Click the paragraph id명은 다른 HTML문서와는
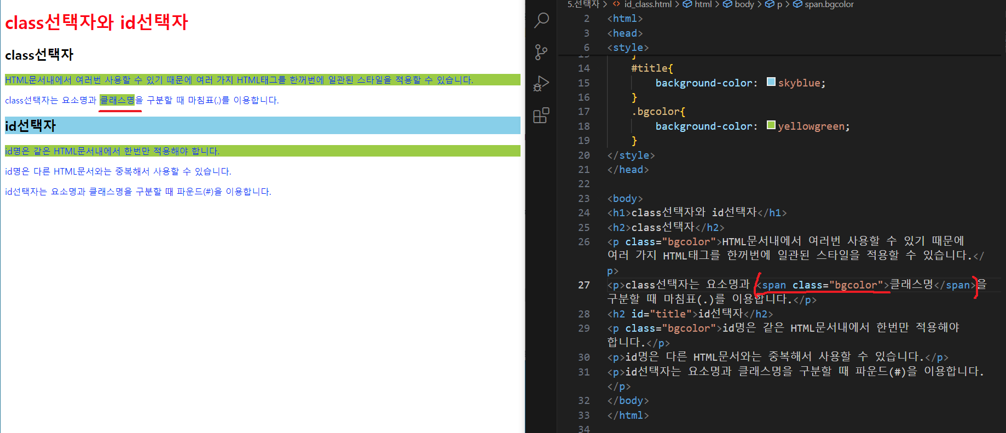This screenshot has width=1006, height=433. tap(118, 171)
